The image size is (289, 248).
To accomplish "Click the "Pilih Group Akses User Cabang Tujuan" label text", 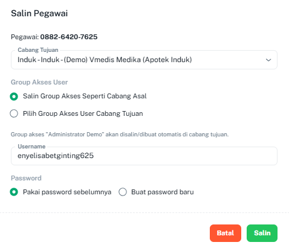I will pos(83,113).
